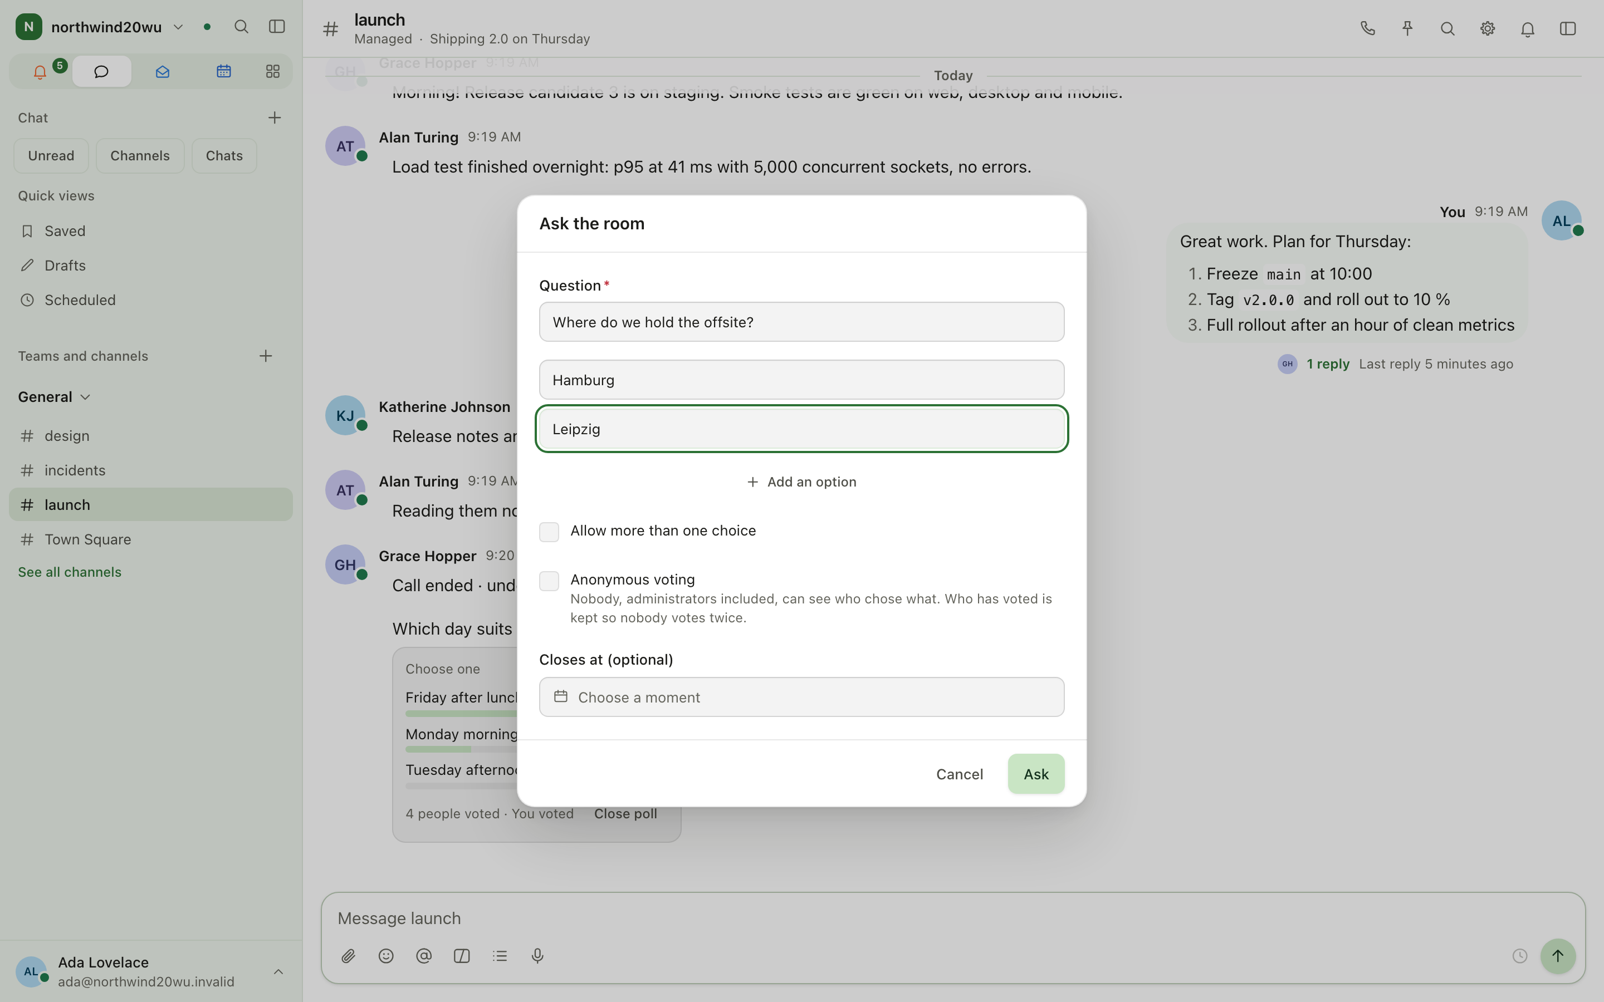Click the calendar icon in Closes at field
The width and height of the screenshot is (1604, 1002).
click(x=561, y=696)
